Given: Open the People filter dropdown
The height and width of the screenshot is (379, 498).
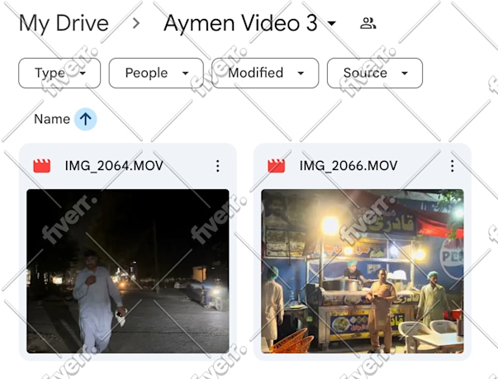Looking at the screenshot, I should click(156, 73).
